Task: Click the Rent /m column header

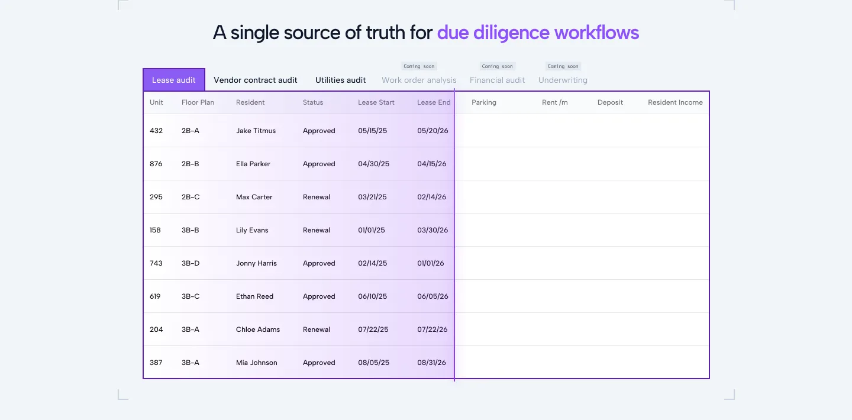Action: [x=554, y=102]
